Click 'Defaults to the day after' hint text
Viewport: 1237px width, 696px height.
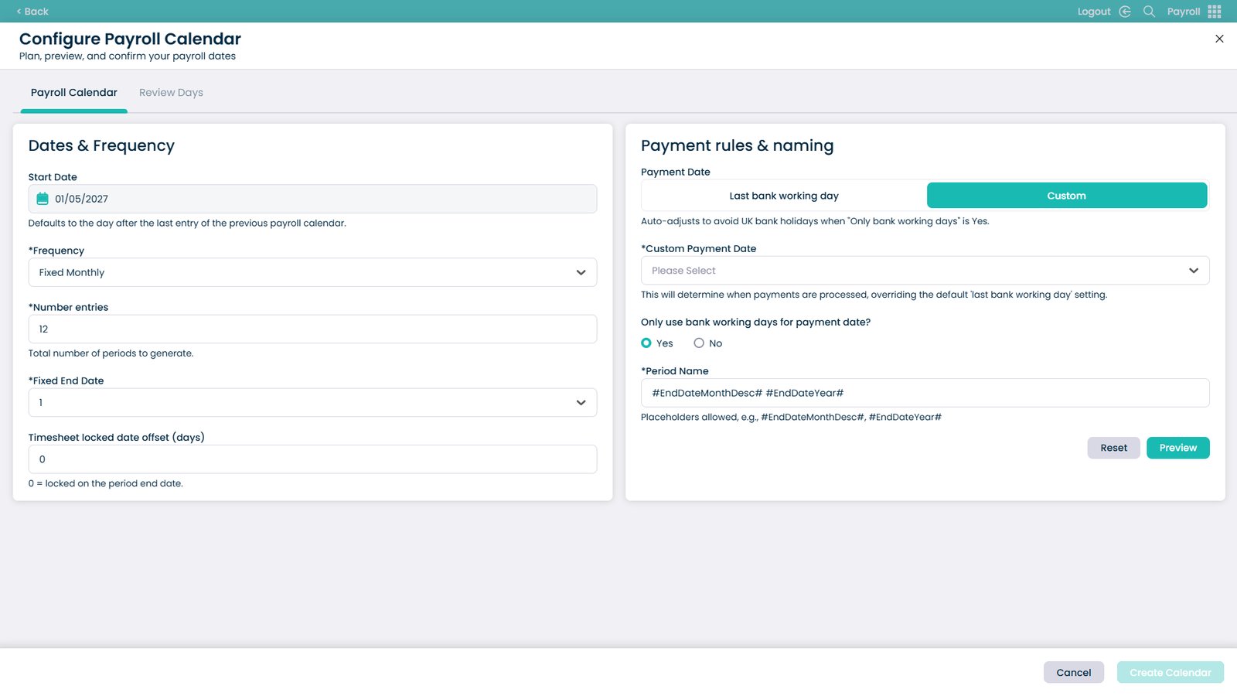[187, 223]
